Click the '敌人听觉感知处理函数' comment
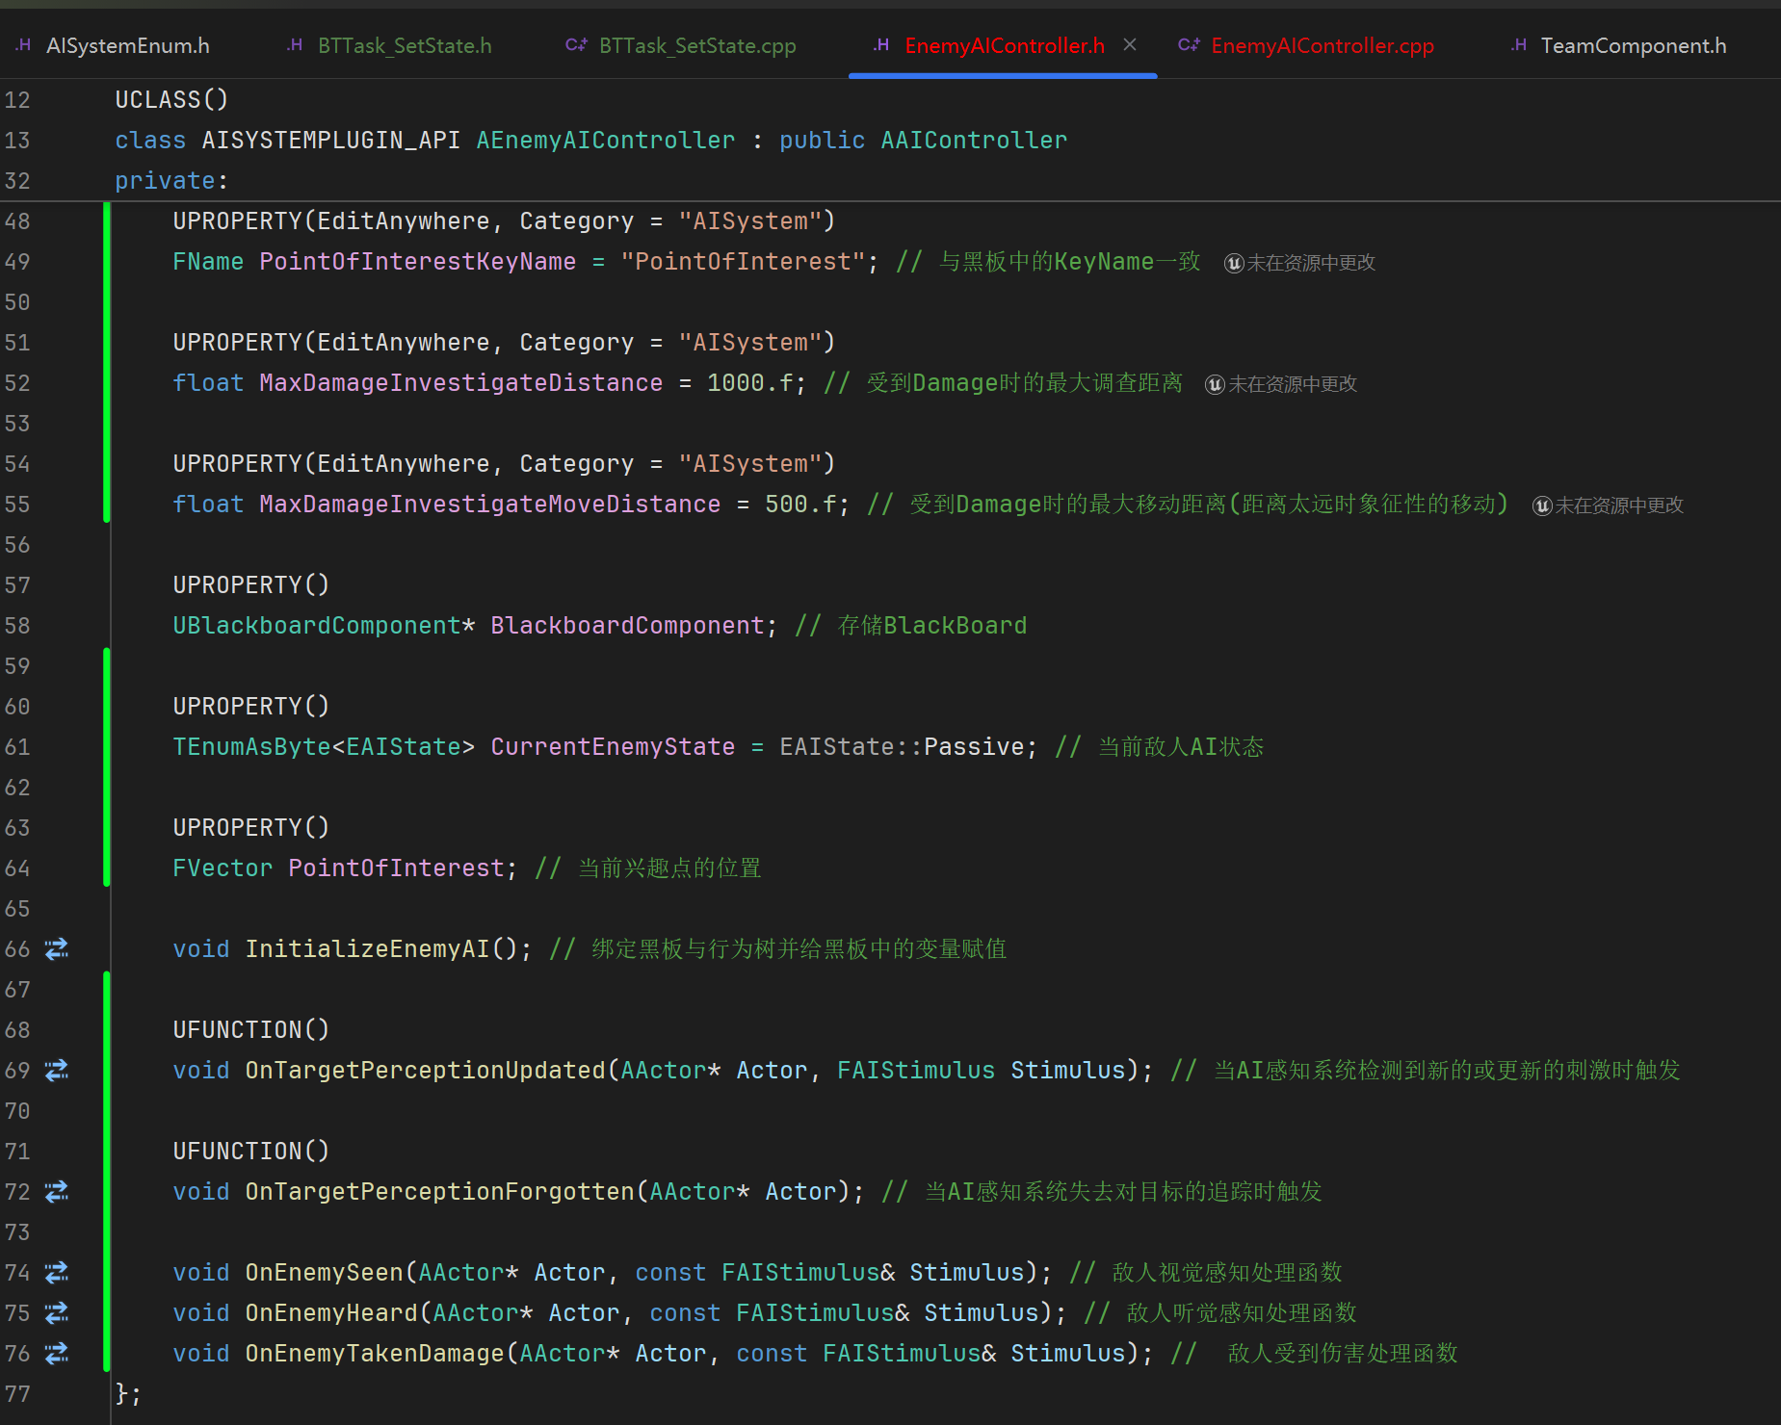 point(1242,1313)
